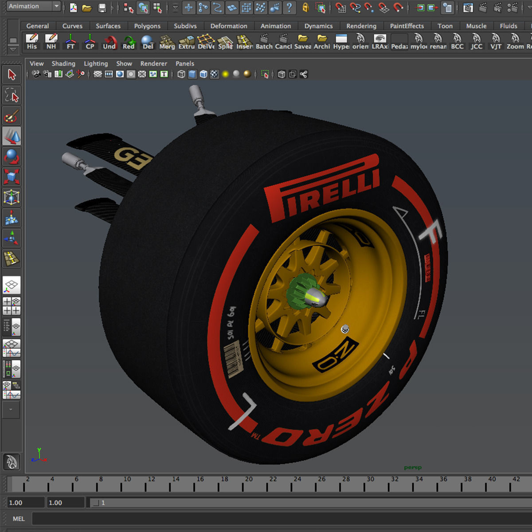Toggle Make Live magnet icon
532x532 pixels.
399,8
